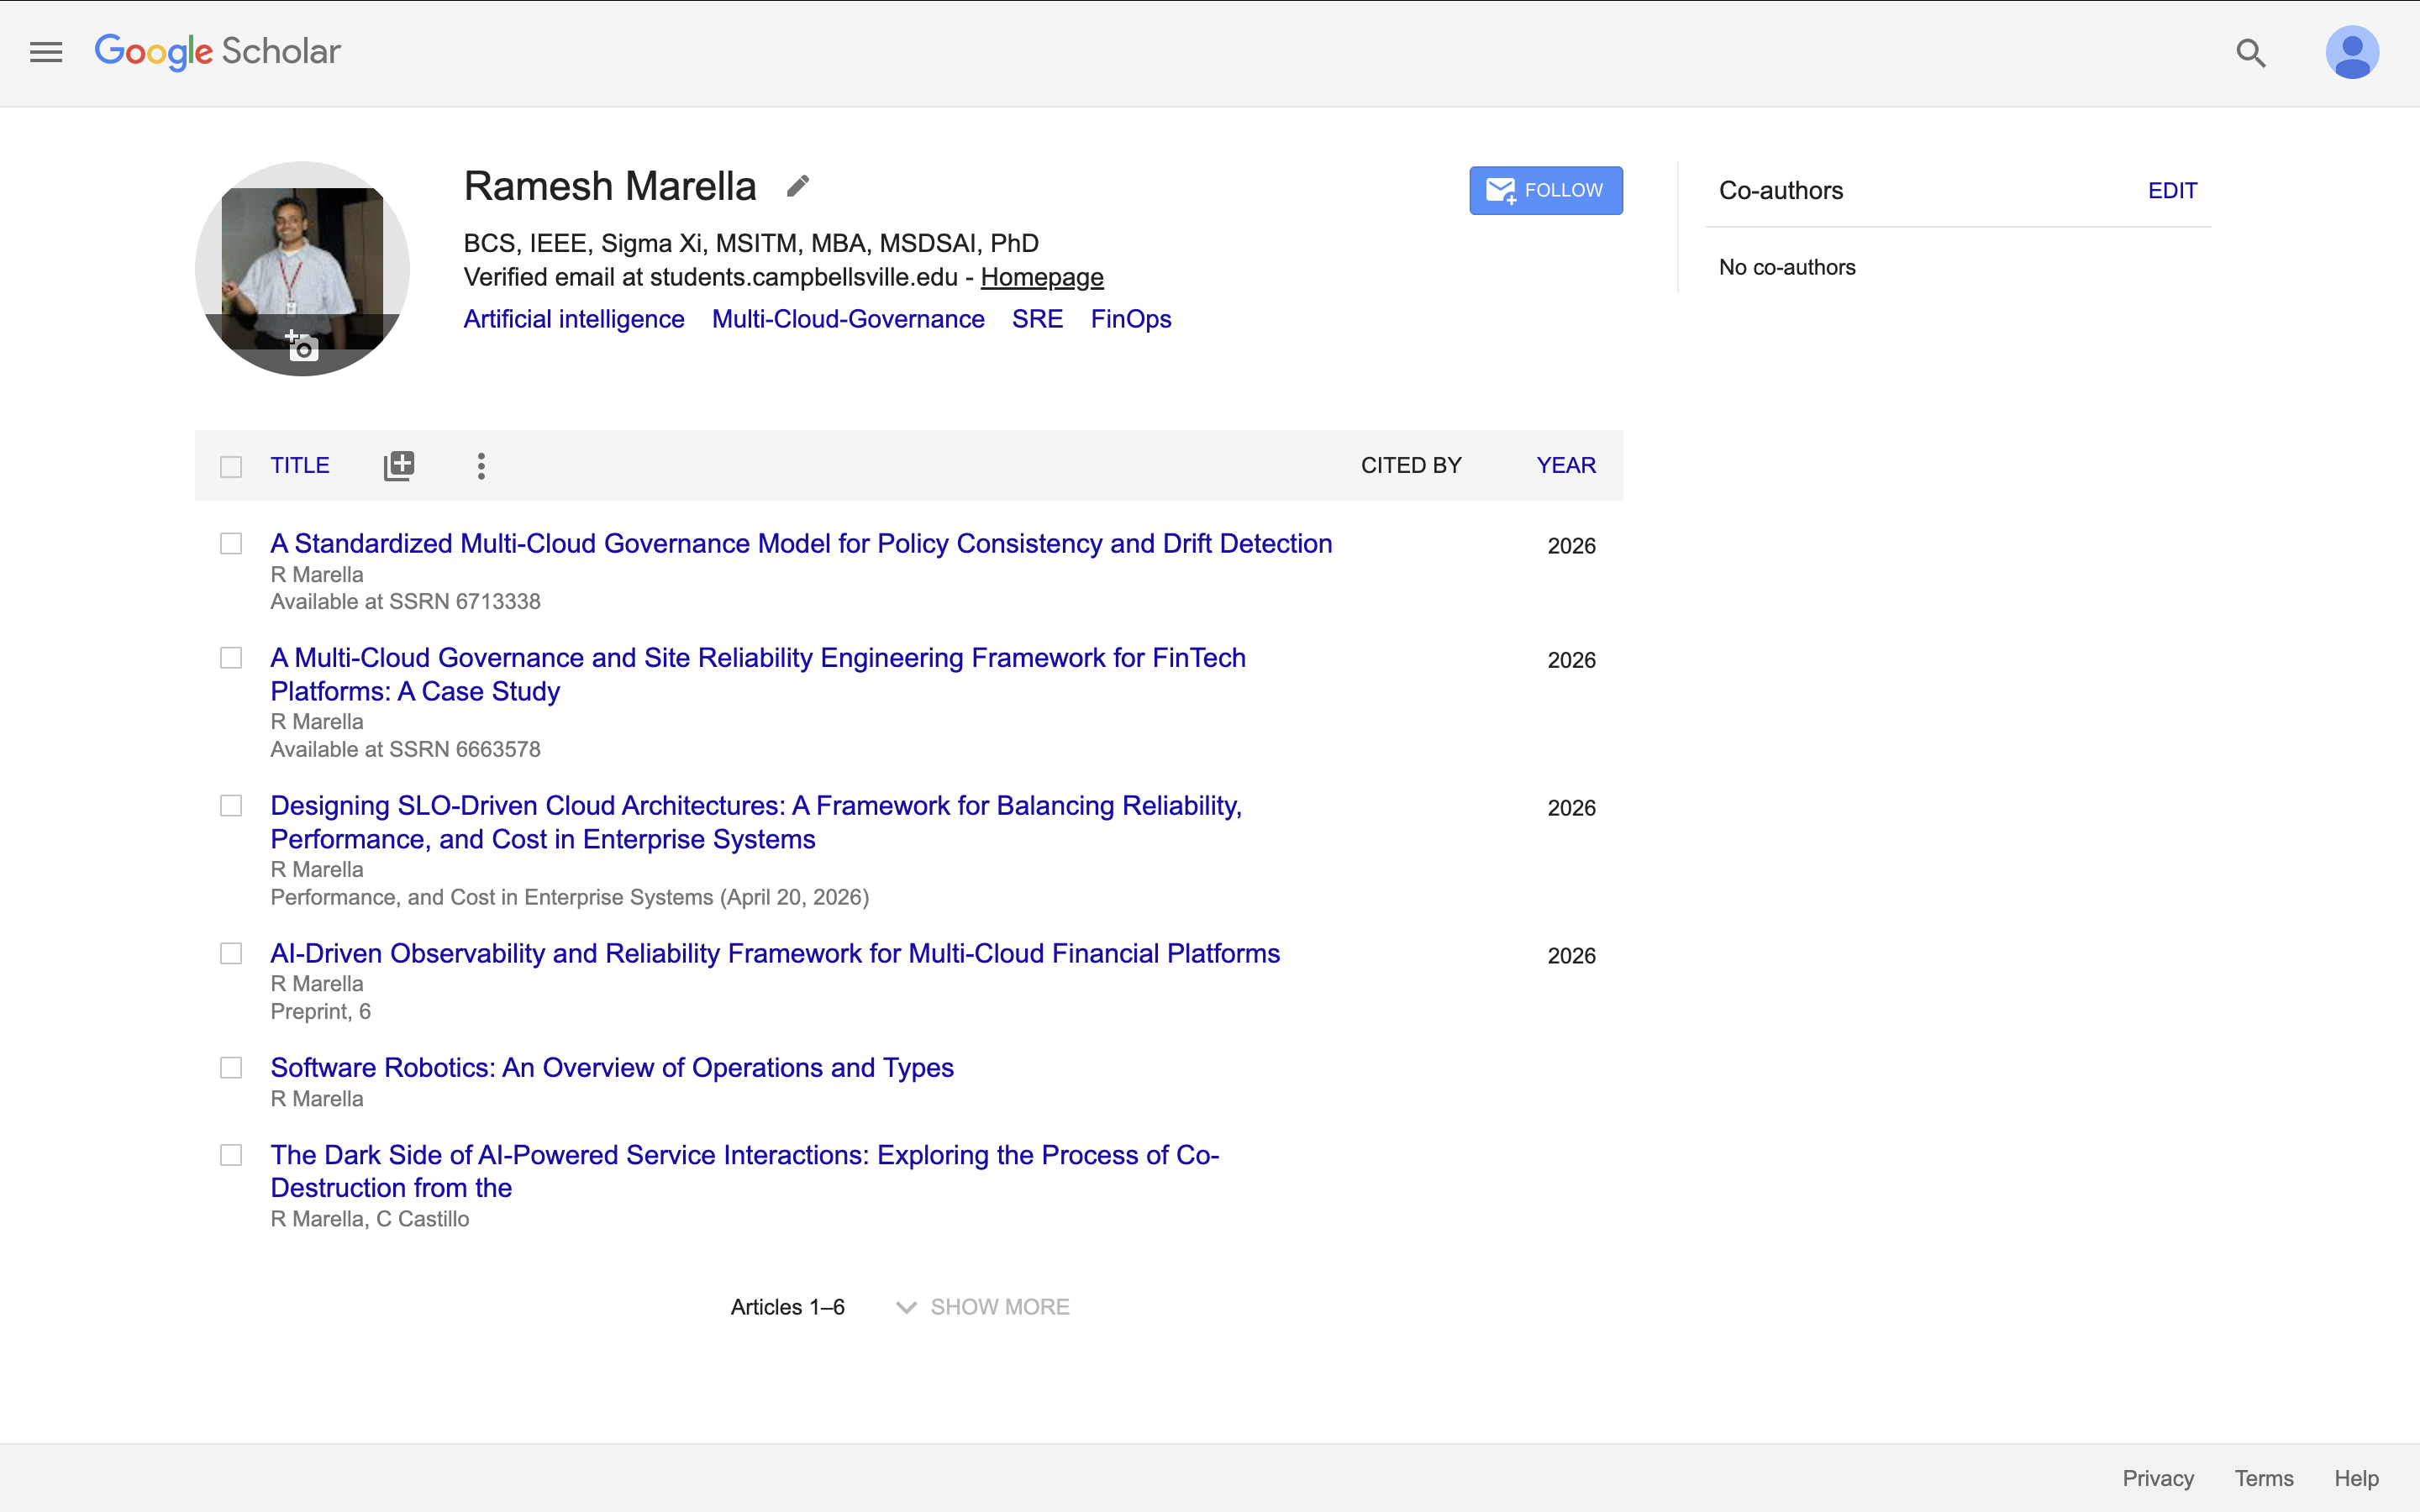Click the 'Available at SSRN 6663578' text

click(405, 750)
